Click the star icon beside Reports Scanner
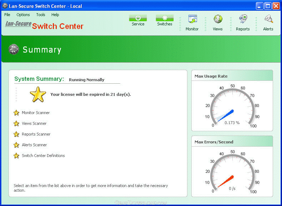 click(16, 134)
